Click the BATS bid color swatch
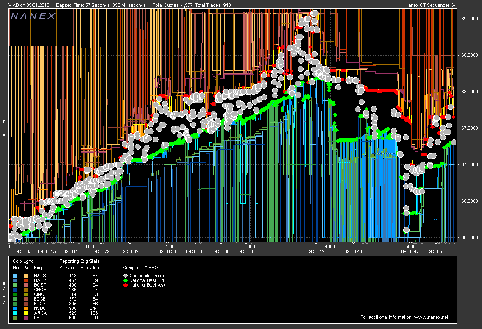This screenshot has height=329, width=482. 15,276
